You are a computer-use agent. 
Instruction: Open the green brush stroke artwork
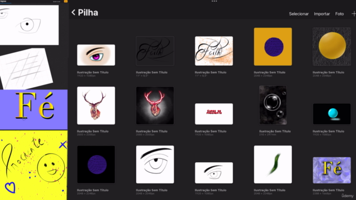click(x=273, y=164)
